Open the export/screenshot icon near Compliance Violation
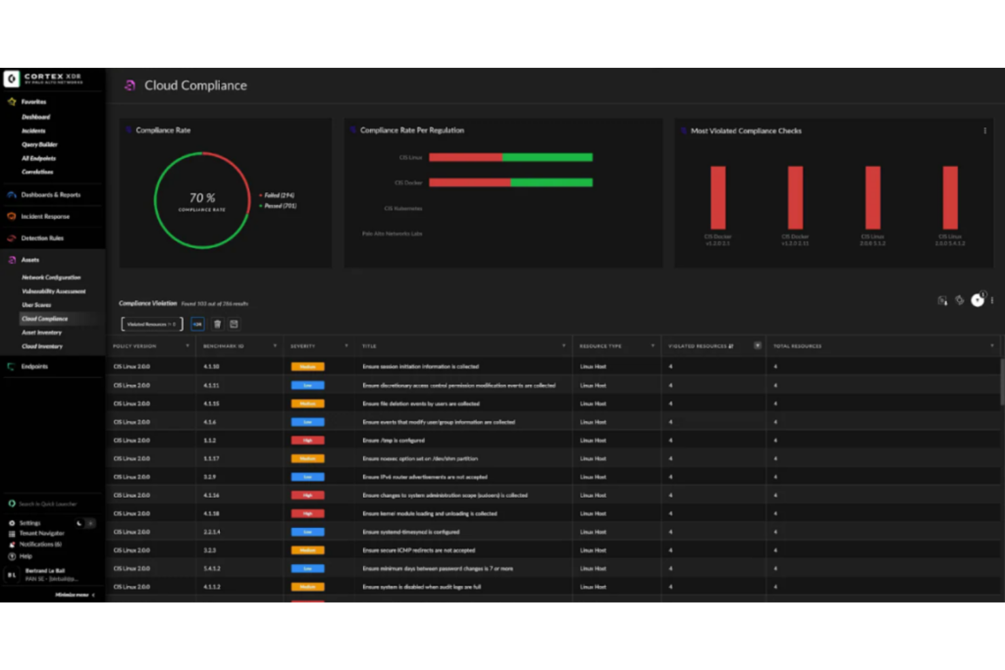The height and width of the screenshot is (670, 1005). (x=942, y=300)
